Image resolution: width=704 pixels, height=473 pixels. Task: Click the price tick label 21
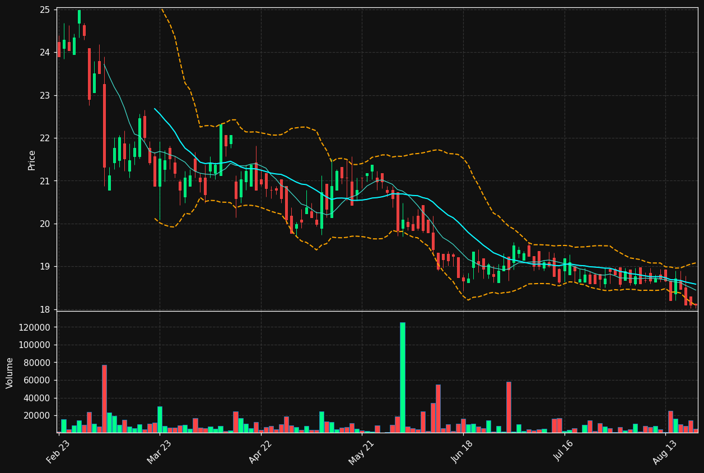click(45, 182)
